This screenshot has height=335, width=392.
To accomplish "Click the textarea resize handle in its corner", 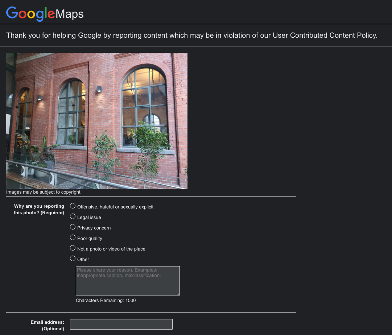I will [x=178, y=293].
